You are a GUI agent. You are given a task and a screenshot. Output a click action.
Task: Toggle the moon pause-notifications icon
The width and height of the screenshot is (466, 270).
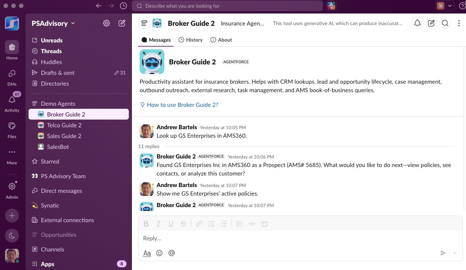pos(12,236)
